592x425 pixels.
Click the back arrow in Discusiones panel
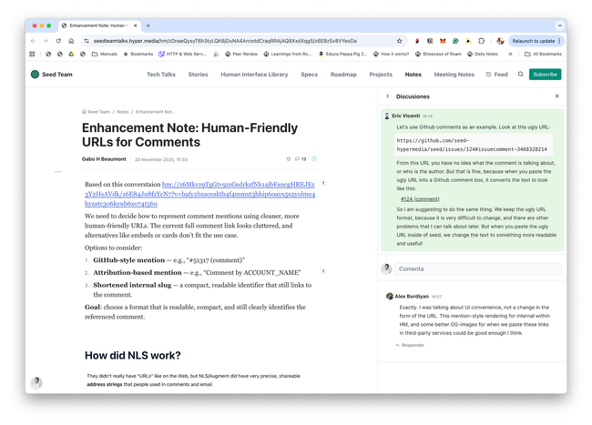pyautogui.click(x=388, y=96)
